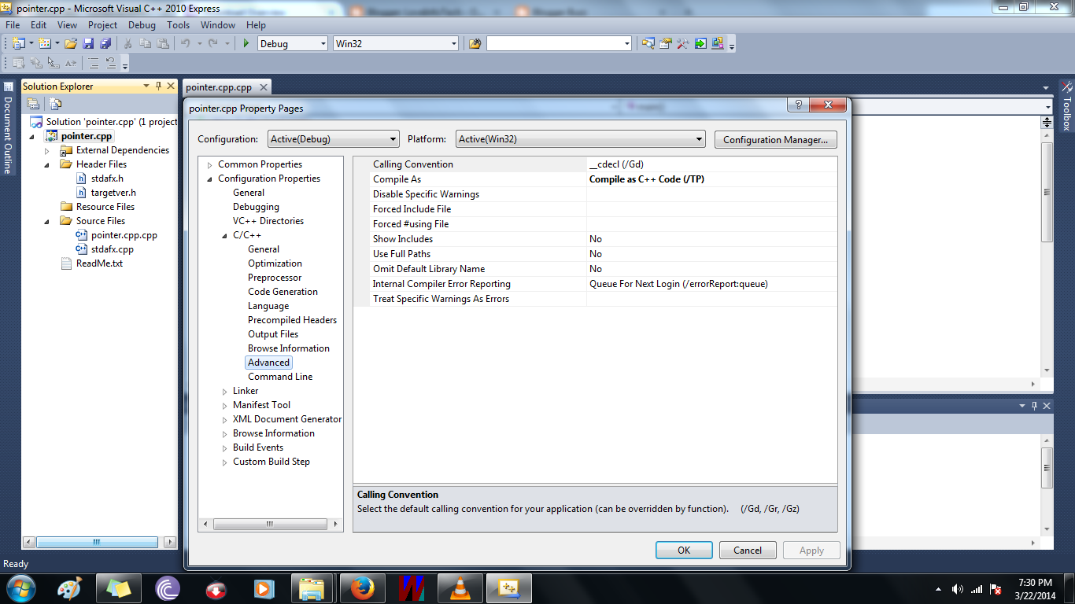Close the pointer.cpp.cpp editor tab
The height and width of the screenshot is (604, 1075).
[263, 87]
